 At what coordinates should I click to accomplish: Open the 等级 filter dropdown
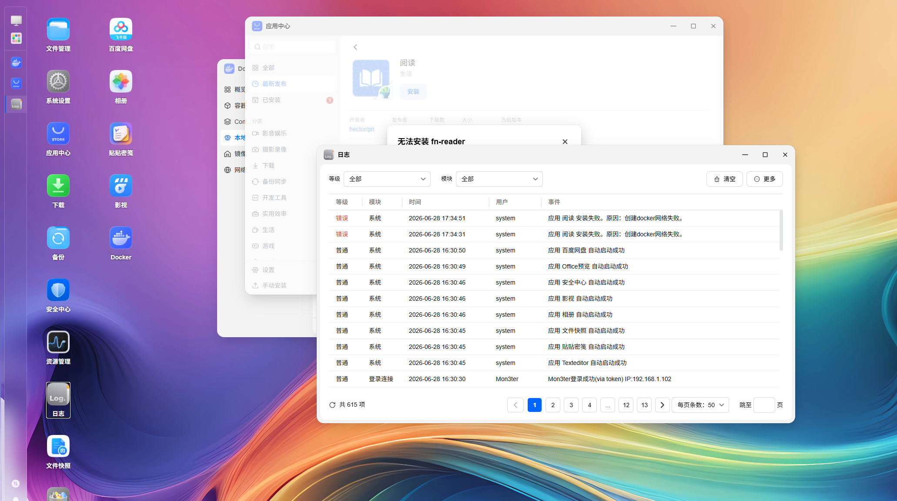point(387,179)
